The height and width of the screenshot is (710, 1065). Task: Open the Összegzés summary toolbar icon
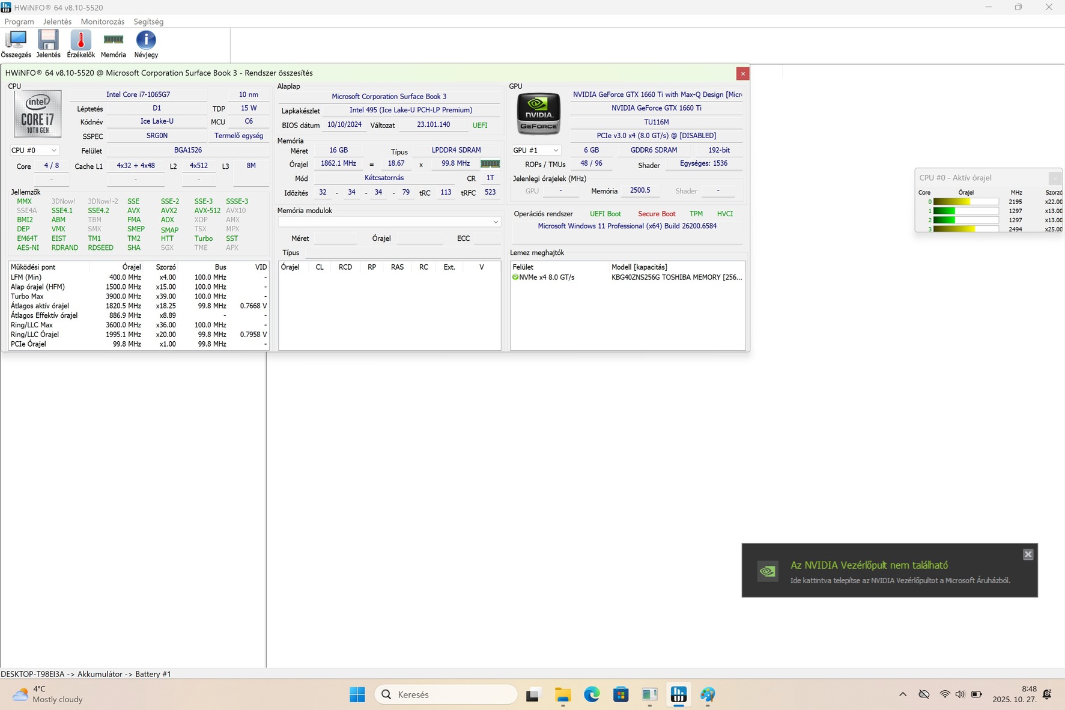(16, 44)
